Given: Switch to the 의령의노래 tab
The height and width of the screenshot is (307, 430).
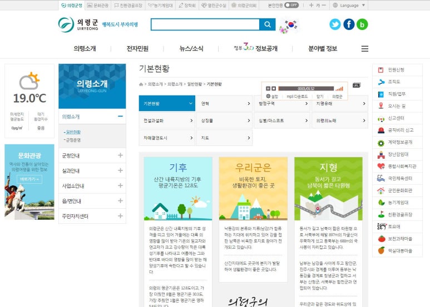Looking at the screenshot, I should 340,120.
